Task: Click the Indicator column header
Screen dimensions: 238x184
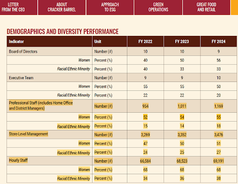Action: click(16, 41)
